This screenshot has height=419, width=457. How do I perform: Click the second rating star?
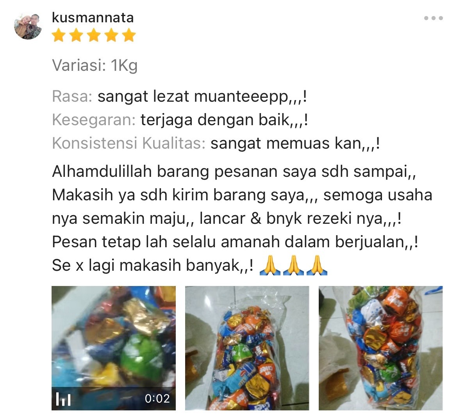[76, 35]
